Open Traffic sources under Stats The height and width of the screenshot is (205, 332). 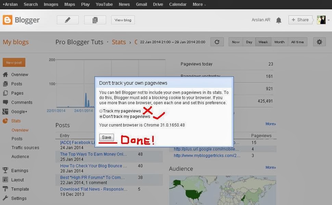25,147
